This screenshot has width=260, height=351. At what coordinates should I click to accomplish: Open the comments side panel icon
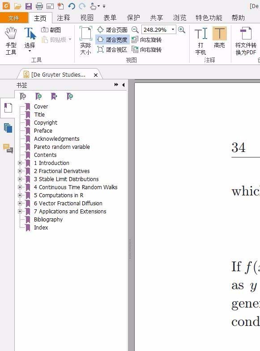pos(8,148)
